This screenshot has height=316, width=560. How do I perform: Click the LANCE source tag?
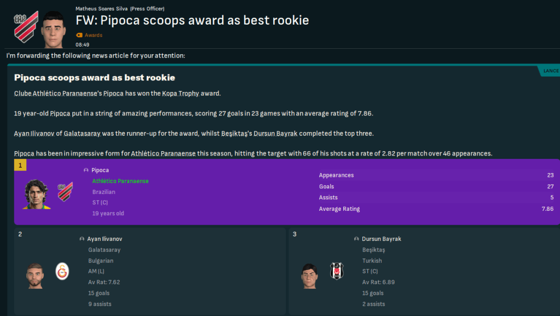click(x=551, y=71)
